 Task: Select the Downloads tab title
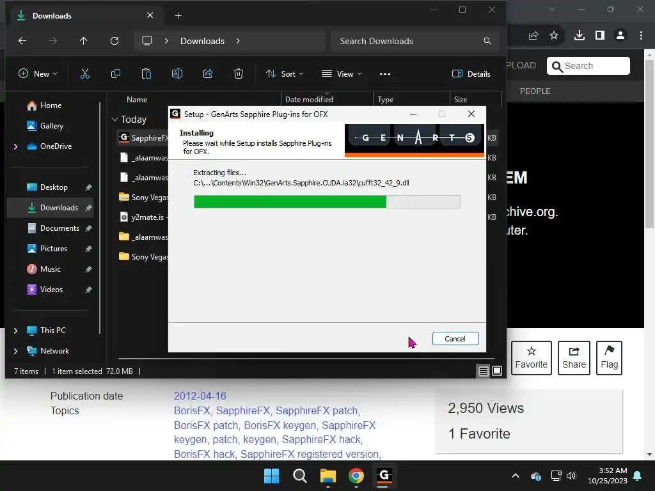click(x=52, y=16)
